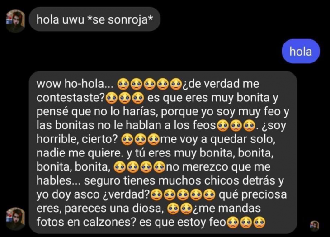Click the pleading emojis after "wow ho-hola..."

(x=150, y=84)
